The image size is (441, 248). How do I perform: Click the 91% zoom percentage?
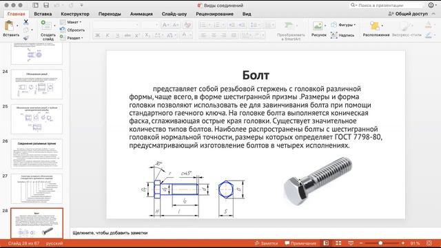click(415, 243)
